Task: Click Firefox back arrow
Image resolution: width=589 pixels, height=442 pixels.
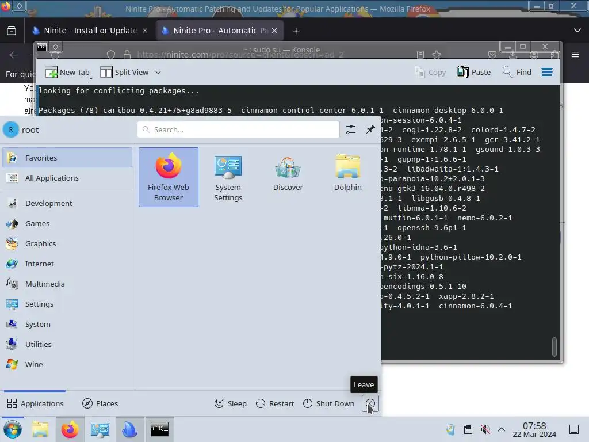Action: click(14, 55)
